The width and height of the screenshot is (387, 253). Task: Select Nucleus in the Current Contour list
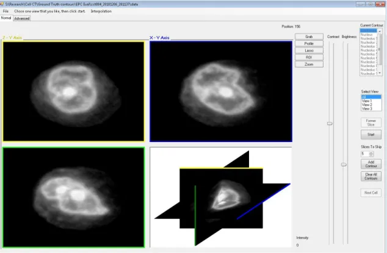tap(367, 35)
